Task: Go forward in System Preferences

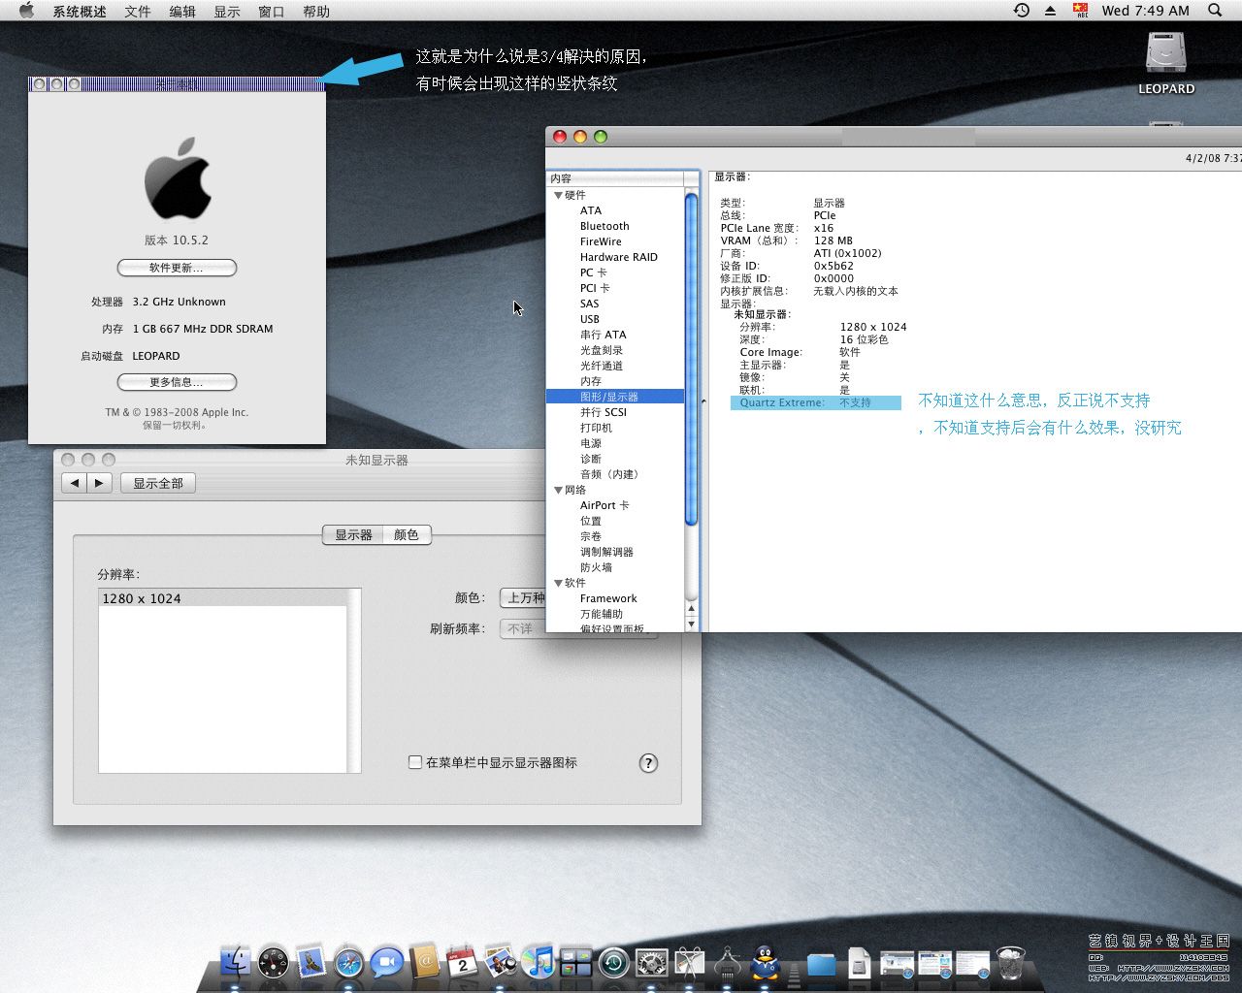Action: (100, 483)
